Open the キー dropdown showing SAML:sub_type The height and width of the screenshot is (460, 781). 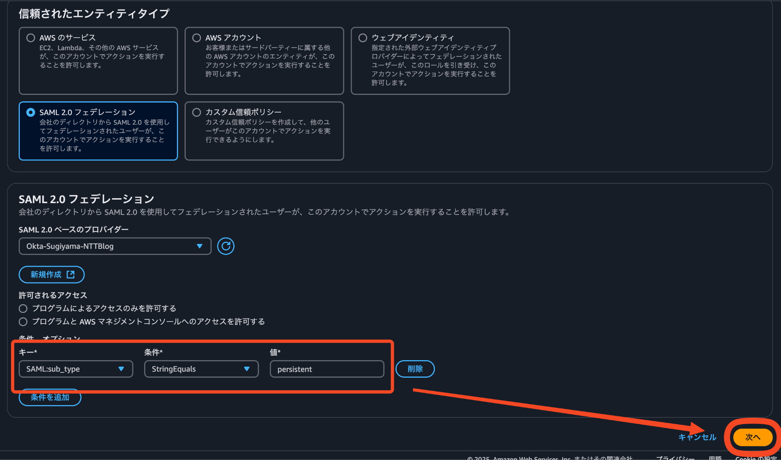click(x=76, y=369)
